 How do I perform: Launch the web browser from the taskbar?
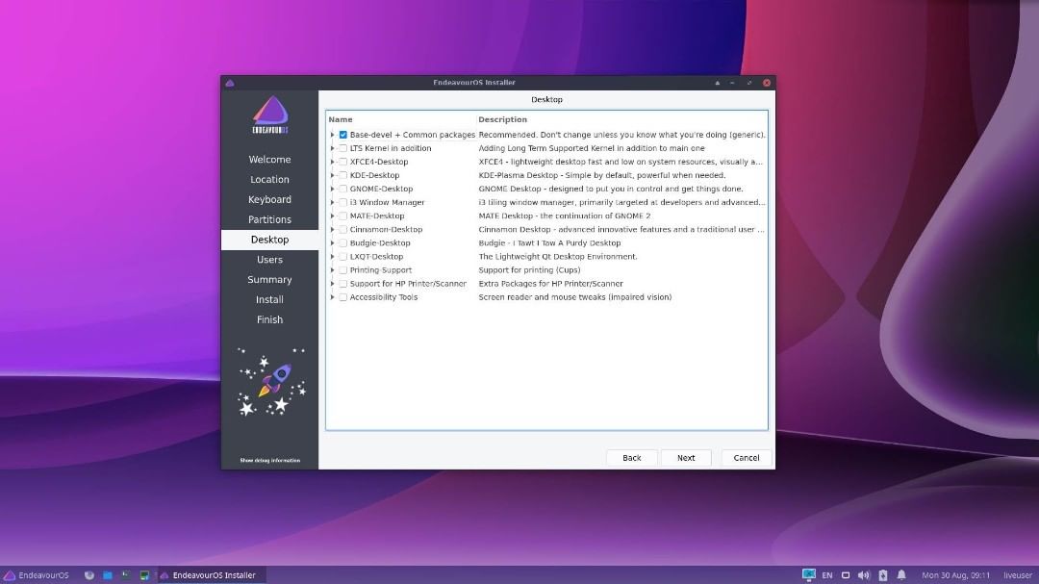point(89,575)
